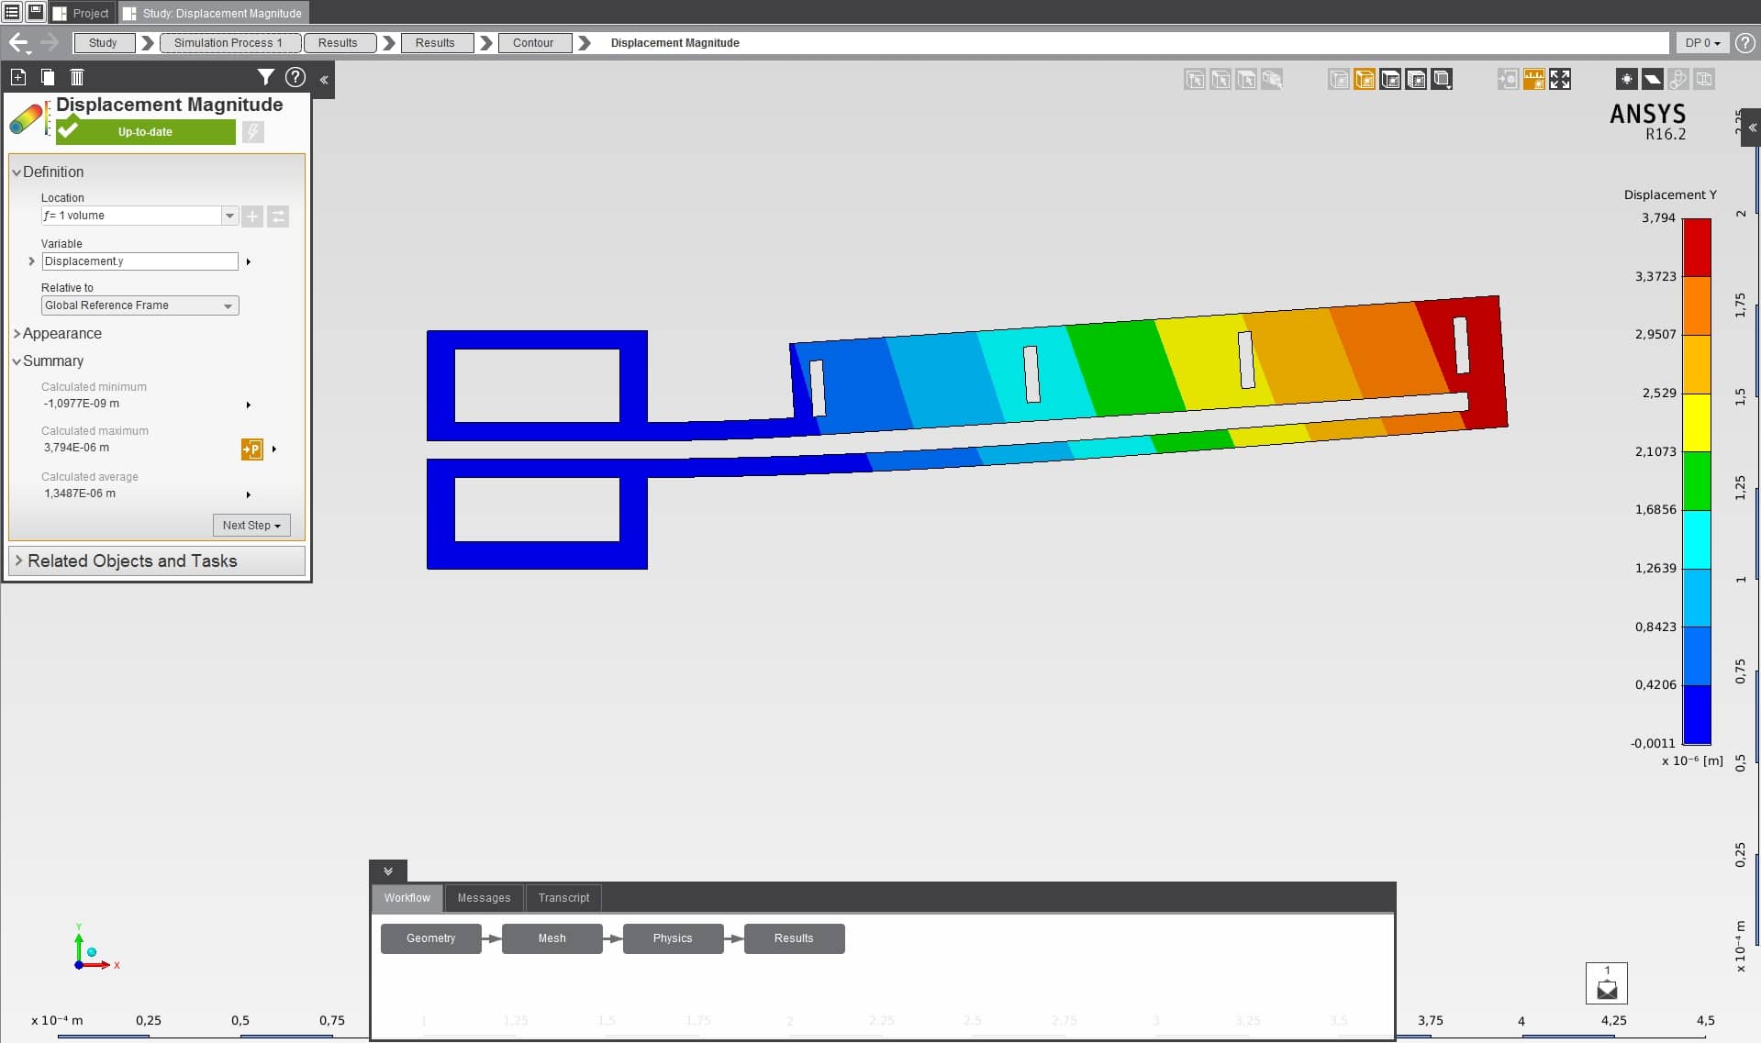The height and width of the screenshot is (1043, 1761).
Task: Click the Displacement.y variable field
Action: click(139, 261)
